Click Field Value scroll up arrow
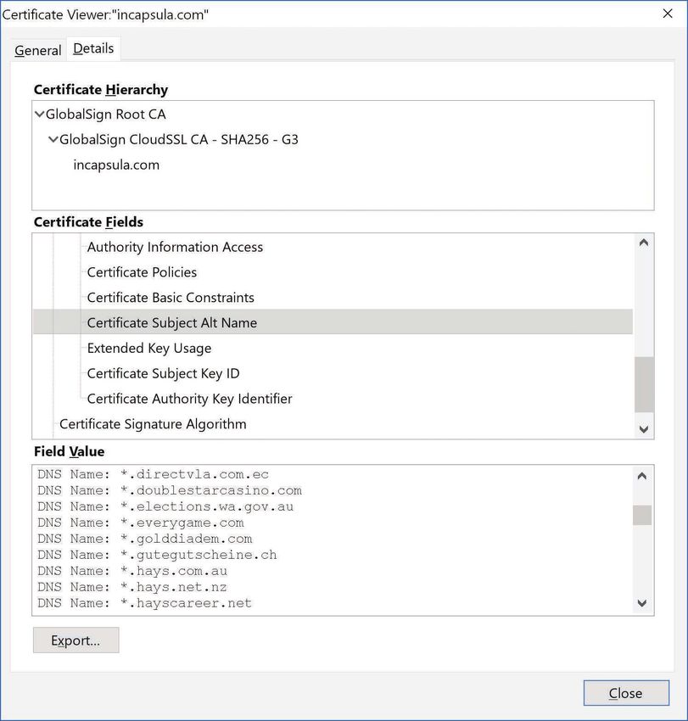The image size is (688, 721). pos(642,476)
